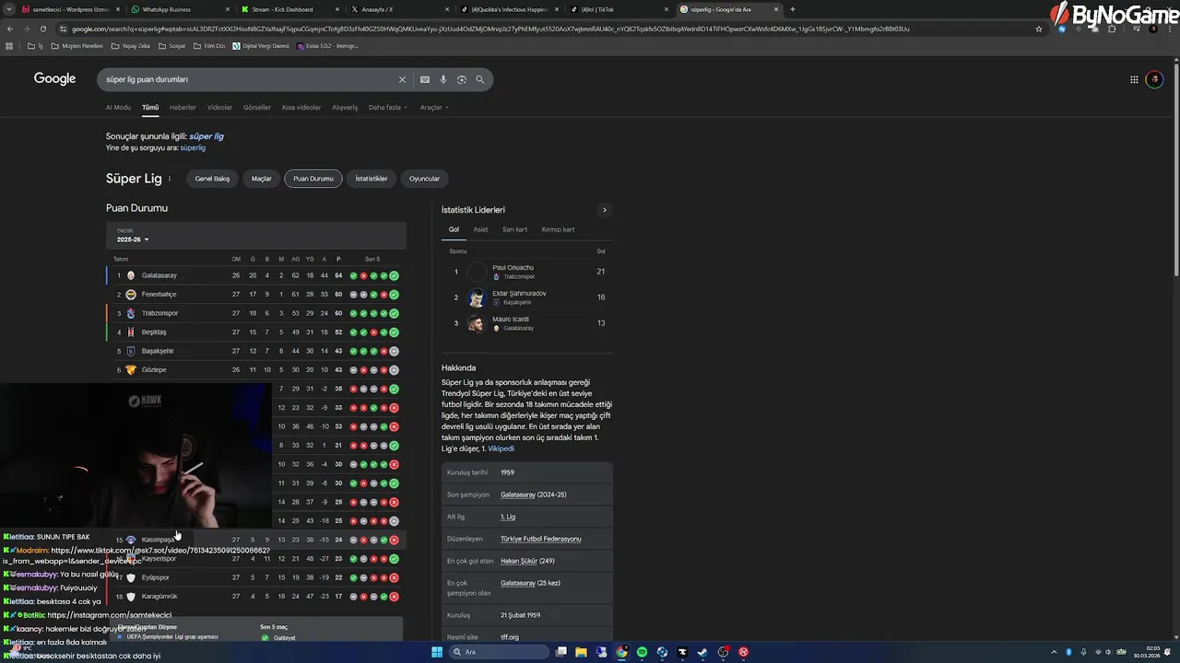Click the Trabzonspor club crest
This screenshot has height=663, width=1180.
pos(131,313)
